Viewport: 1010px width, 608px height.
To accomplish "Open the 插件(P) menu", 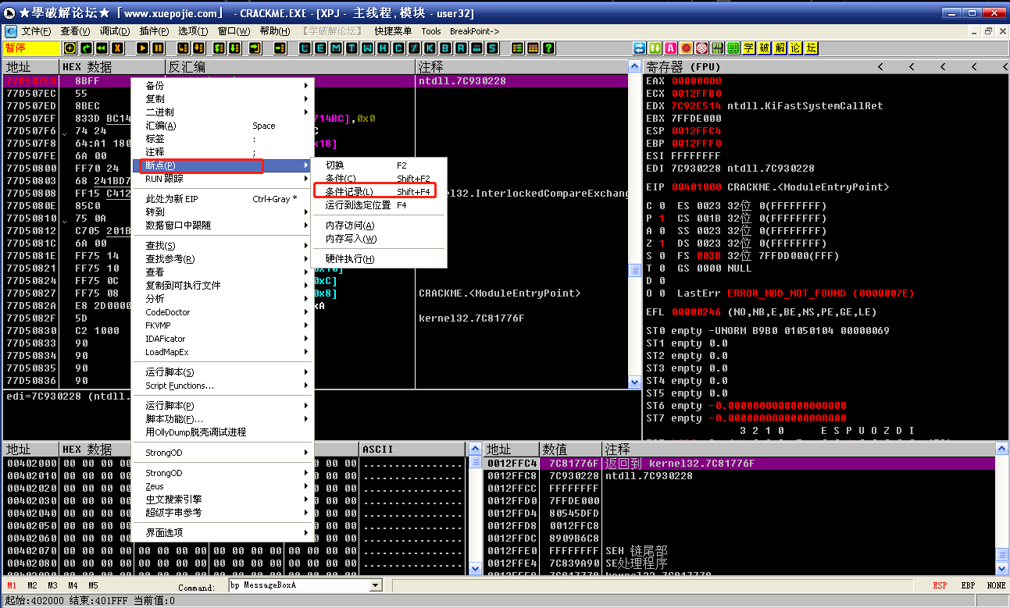I will click(154, 31).
